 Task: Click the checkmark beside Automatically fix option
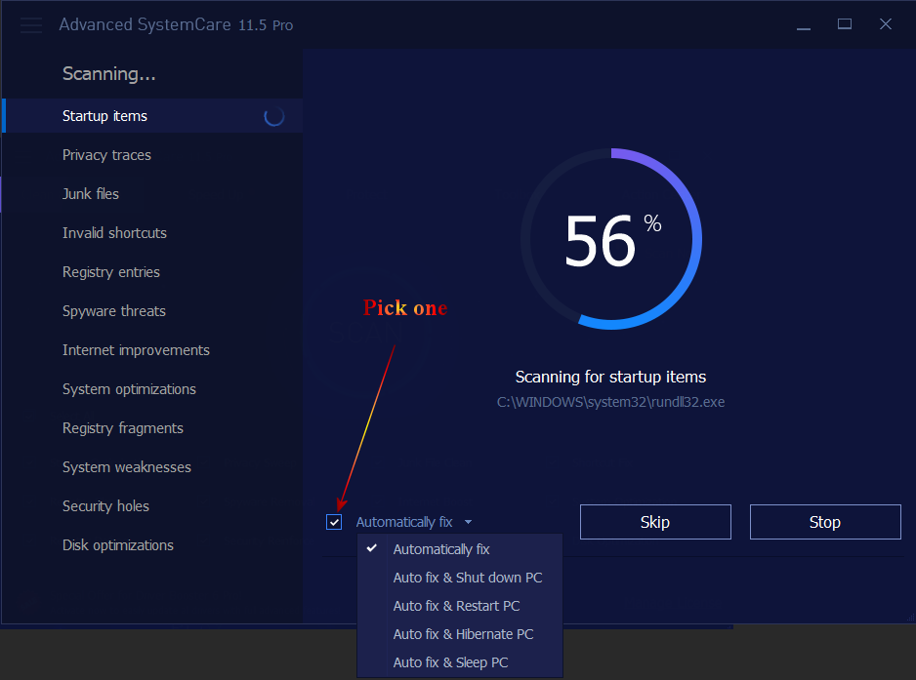(x=371, y=548)
